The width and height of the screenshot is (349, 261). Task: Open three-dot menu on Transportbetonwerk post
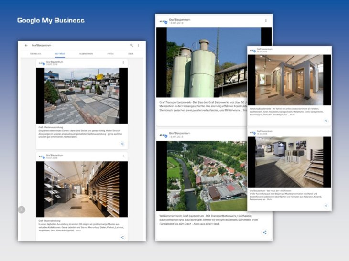click(266, 21)
